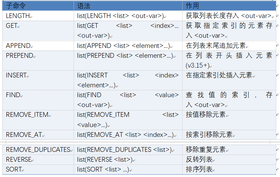Image resolution: width=280 pixels, height=177 pixels.
Task: Select the APPEND subcommand cell
Action: pos(38,46)
